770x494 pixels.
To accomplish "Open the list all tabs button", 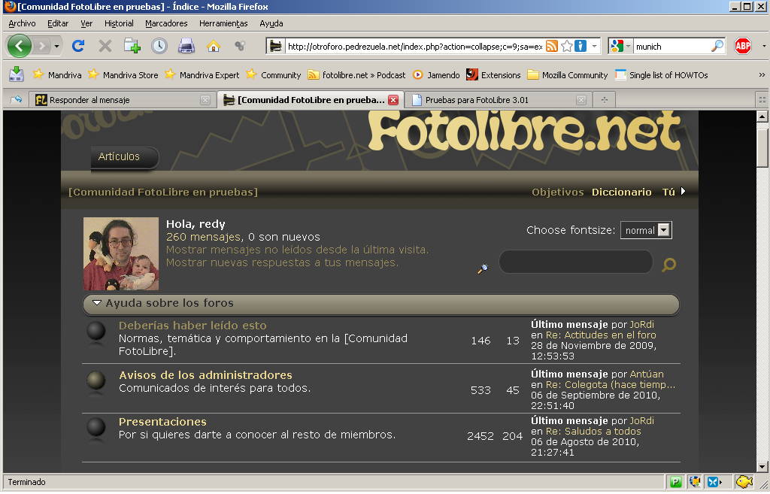I will click(762, 100).
